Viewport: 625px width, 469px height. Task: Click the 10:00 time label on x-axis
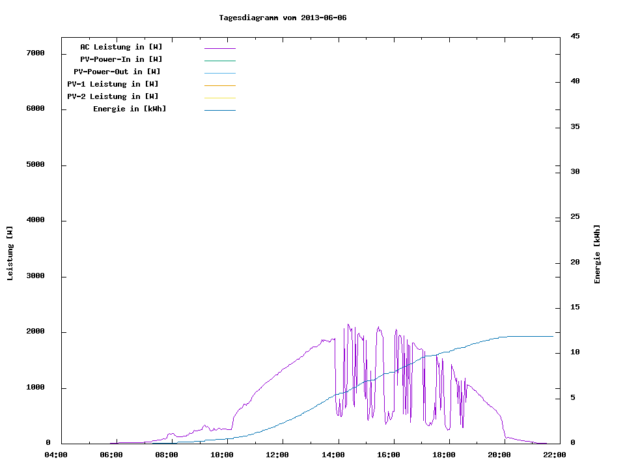[222, 455]
